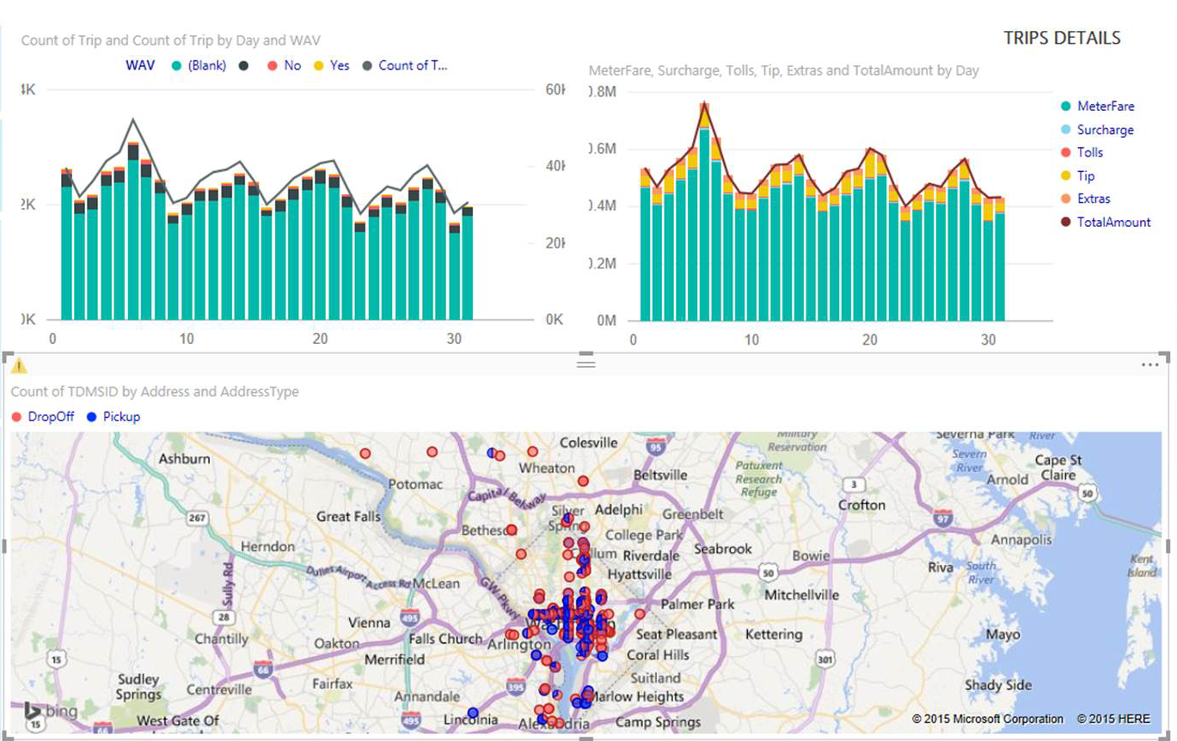This screenshot has width=1177, height=741.
Task: Click the TRIPS DETAILS title
Action: [x=1062, y=38]
